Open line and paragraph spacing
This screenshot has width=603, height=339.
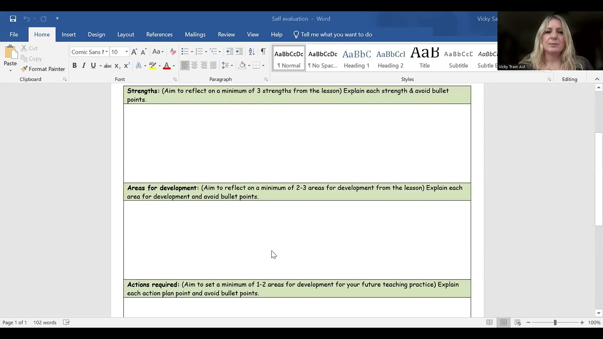tap(226, 65)
